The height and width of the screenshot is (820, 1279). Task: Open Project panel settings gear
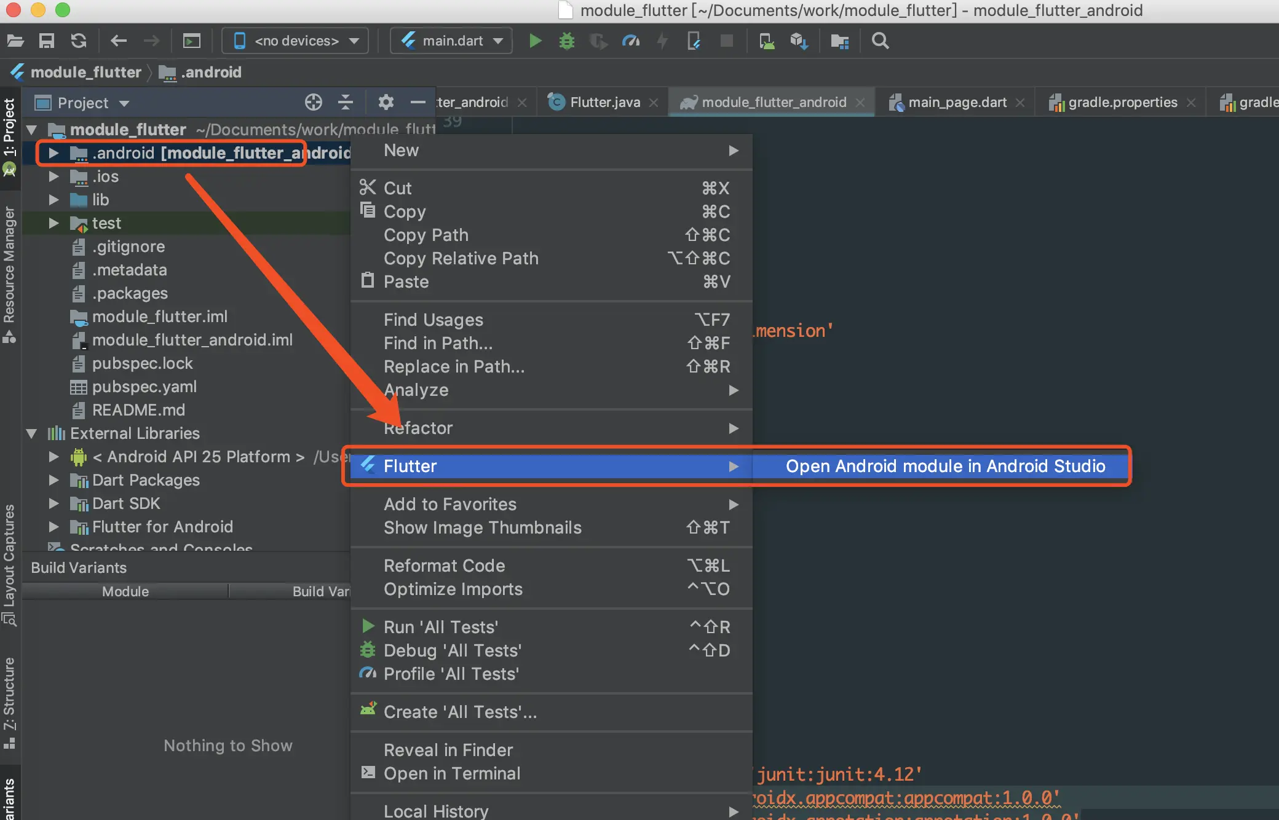pos(386,102)
